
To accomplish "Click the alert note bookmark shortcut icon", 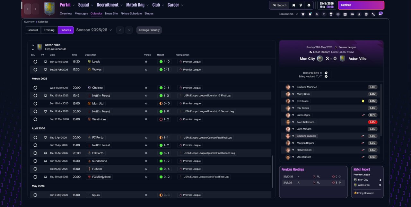I will (310, 14).
